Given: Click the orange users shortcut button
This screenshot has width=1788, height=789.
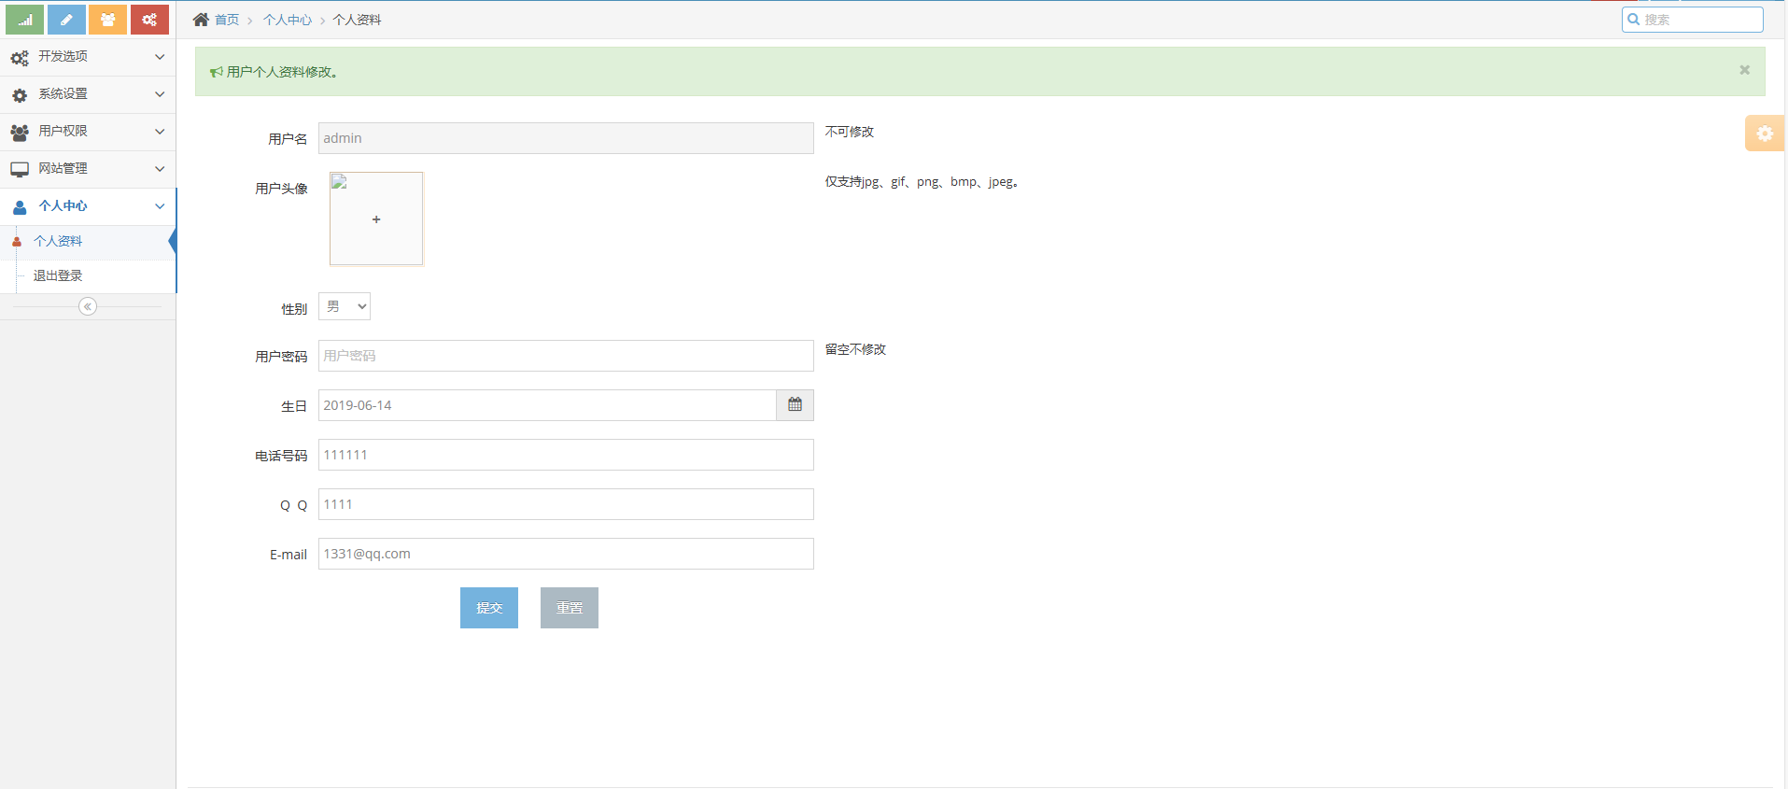Looking at the screenshot, I should click(x=108, y=20).
